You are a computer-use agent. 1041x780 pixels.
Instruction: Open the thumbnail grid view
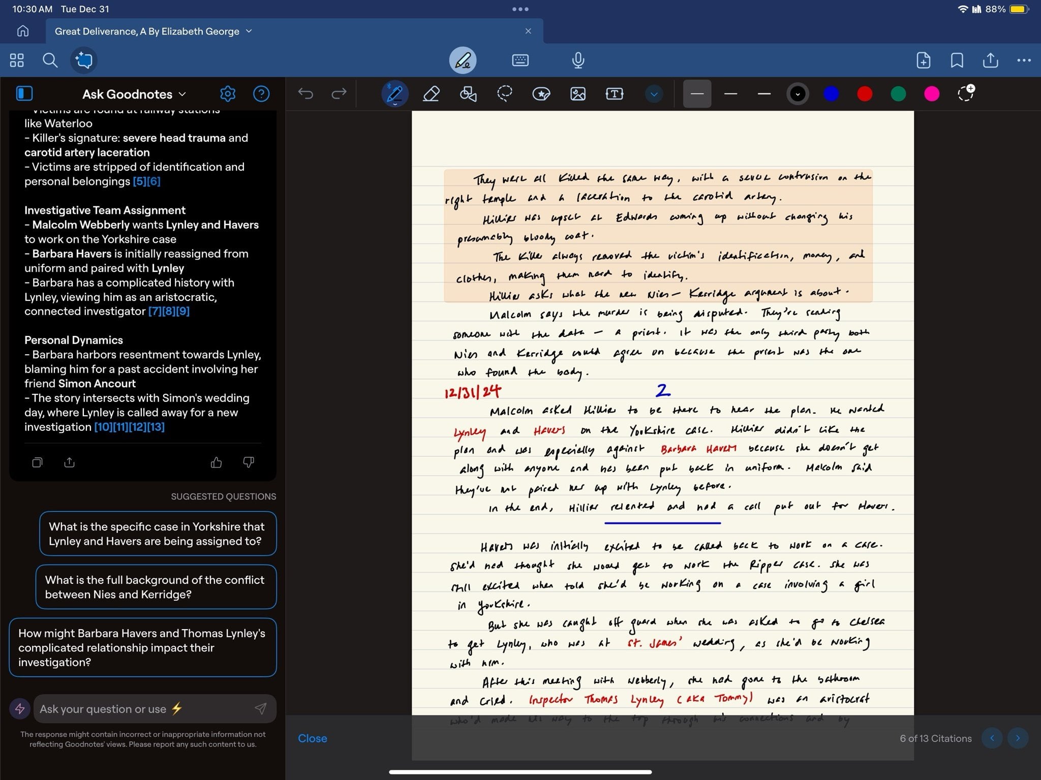17,60
